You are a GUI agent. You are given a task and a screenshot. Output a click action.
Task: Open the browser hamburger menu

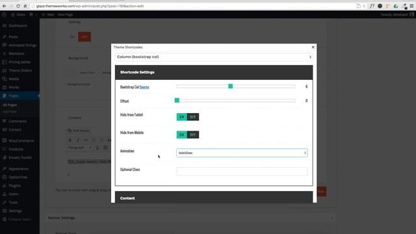point(411,6)
